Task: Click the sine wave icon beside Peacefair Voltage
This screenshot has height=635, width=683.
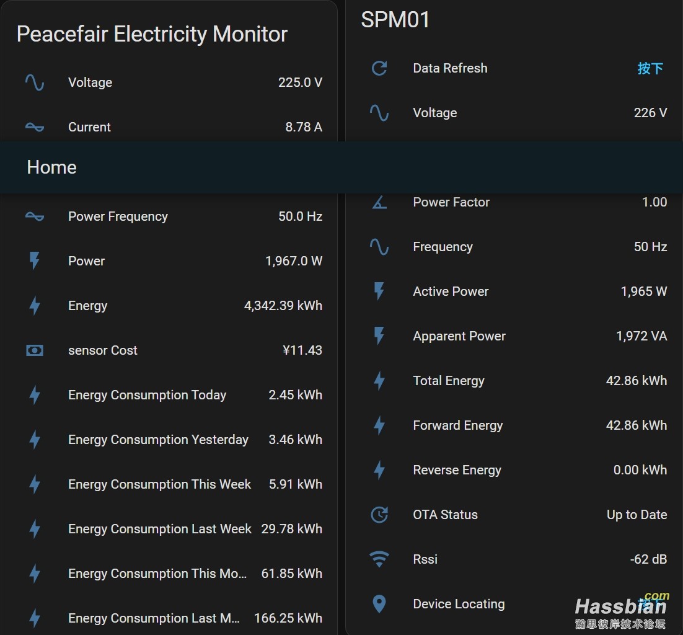Action: (x=35, y=82)
